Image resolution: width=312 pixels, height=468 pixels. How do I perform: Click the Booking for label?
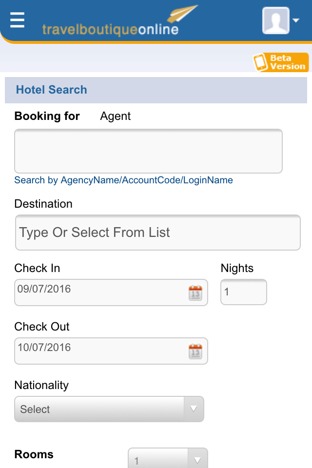coord(47,116)
